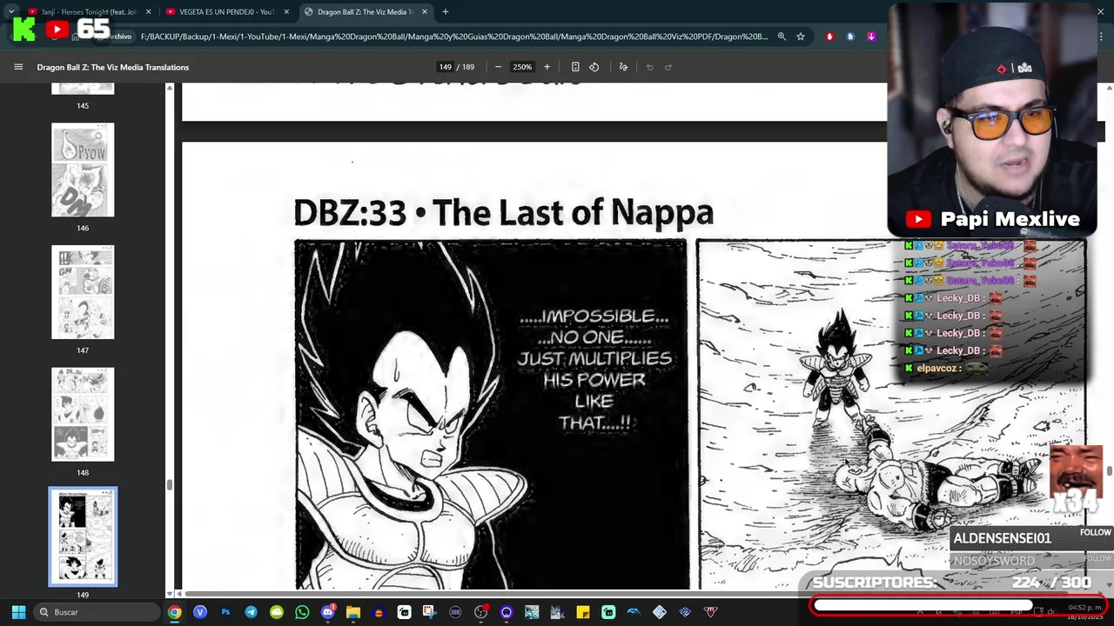Click the address bar file URL
1114x626 pixels.
pos(453,37)
